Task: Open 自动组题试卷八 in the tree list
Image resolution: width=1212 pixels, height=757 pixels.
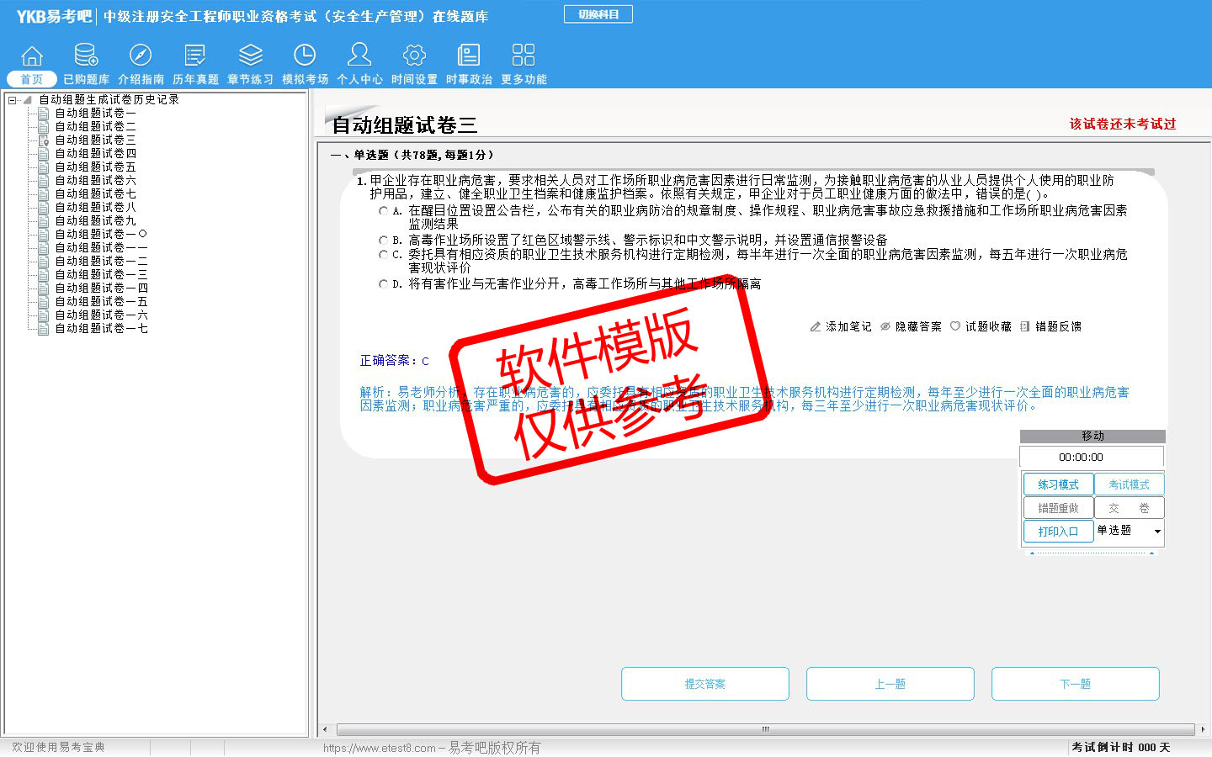Action: 95,207
